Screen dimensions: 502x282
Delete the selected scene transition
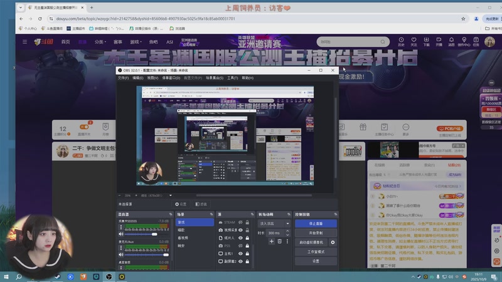click(279, 241)
